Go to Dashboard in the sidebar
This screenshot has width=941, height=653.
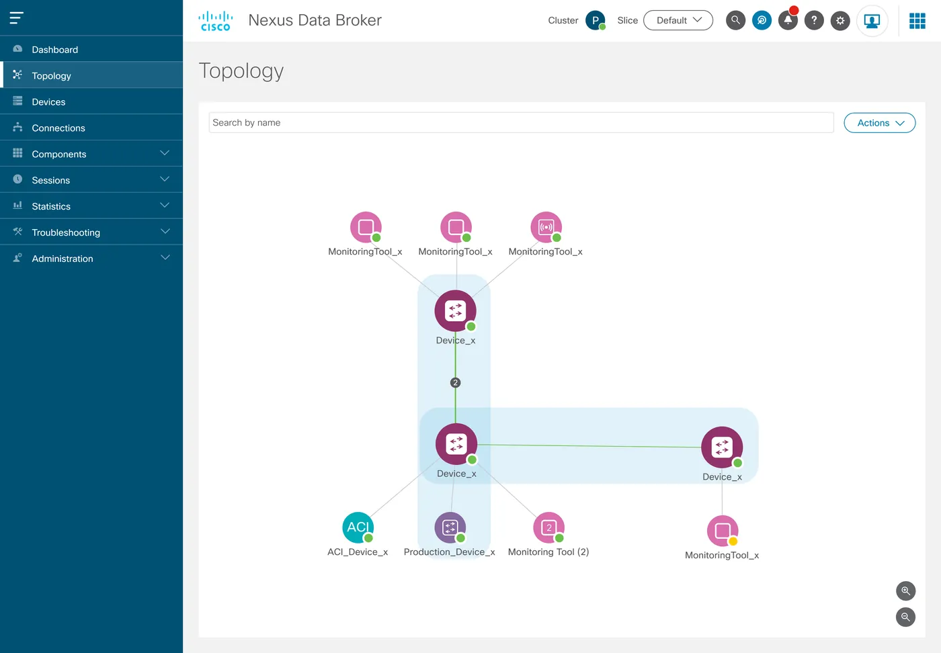coord(91,50)
